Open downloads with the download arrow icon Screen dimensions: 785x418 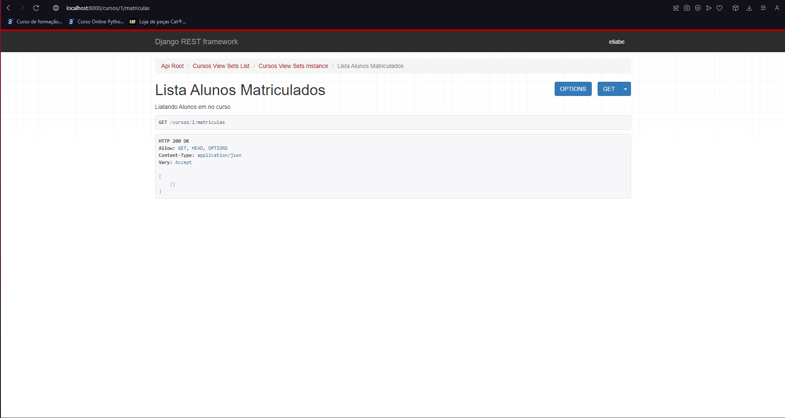[750, 8]
